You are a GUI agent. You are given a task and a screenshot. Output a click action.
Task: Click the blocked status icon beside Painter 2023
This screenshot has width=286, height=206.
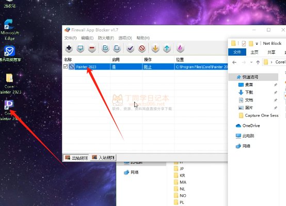coord(72,66)
